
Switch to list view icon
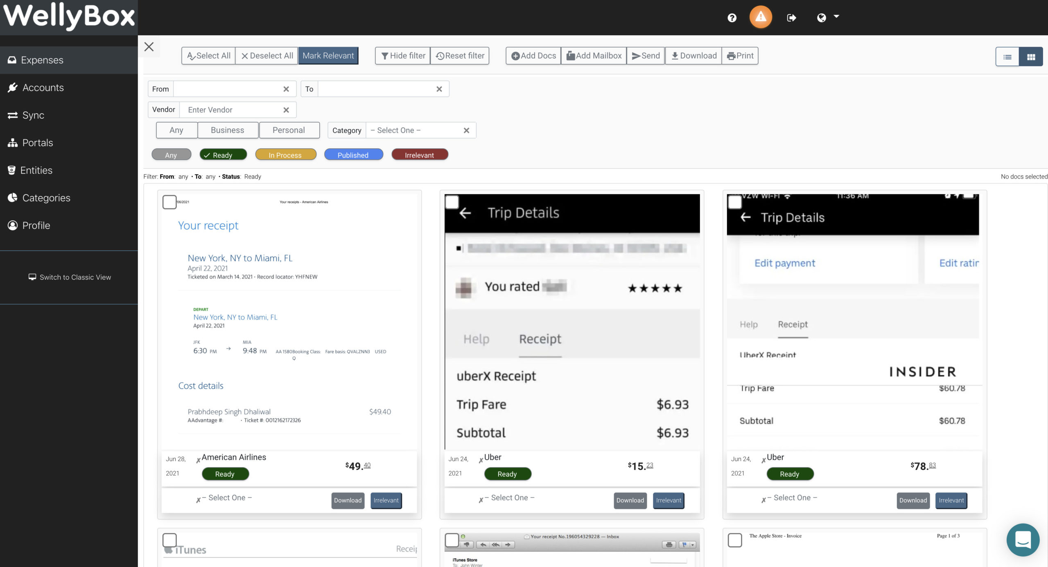(x=1007, y=57)
